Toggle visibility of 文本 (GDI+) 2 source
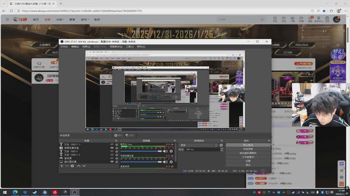This screenshot has width=350, height=196. tap(112, 155)
